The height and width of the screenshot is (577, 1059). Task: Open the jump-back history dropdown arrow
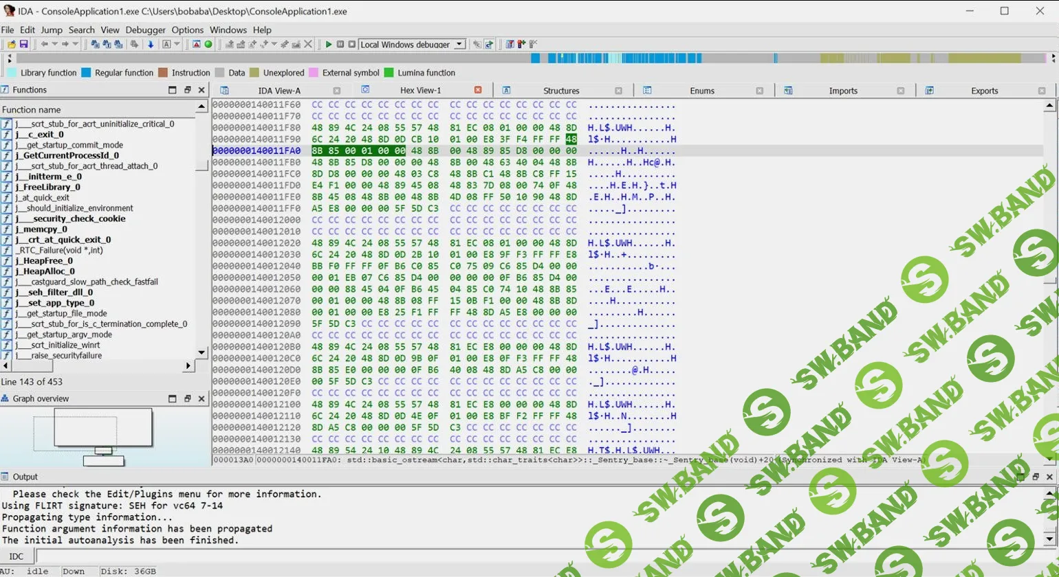[54, 44]
